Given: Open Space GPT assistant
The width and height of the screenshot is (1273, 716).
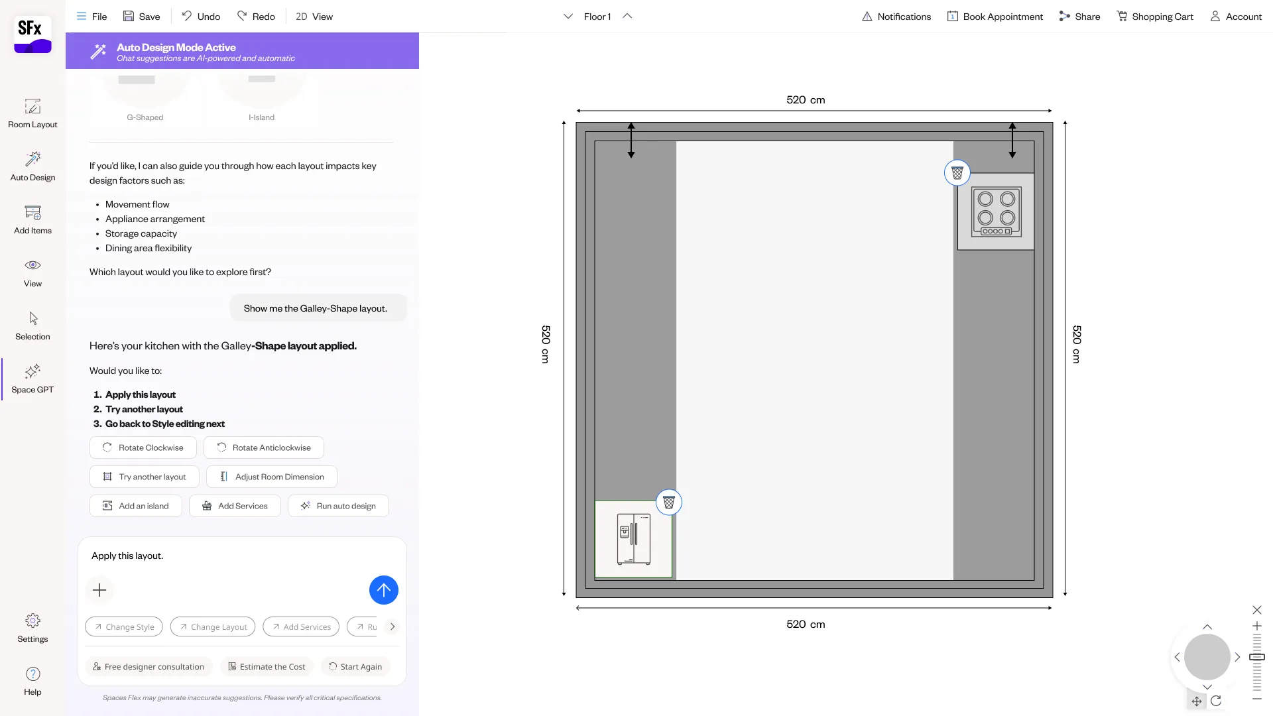Looking at the screenshot, I should click(32, 379).
